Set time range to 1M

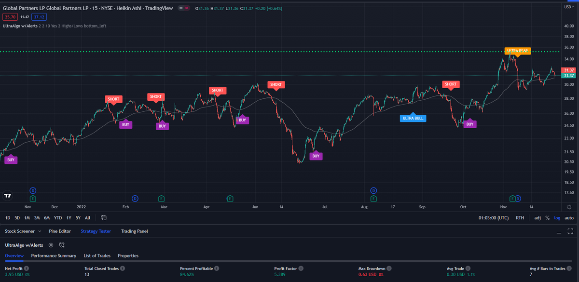point(27,218)
